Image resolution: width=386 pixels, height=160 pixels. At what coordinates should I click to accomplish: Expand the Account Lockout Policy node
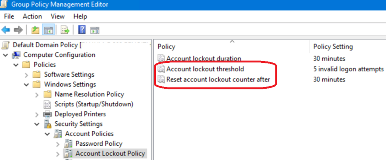(58, 154)
